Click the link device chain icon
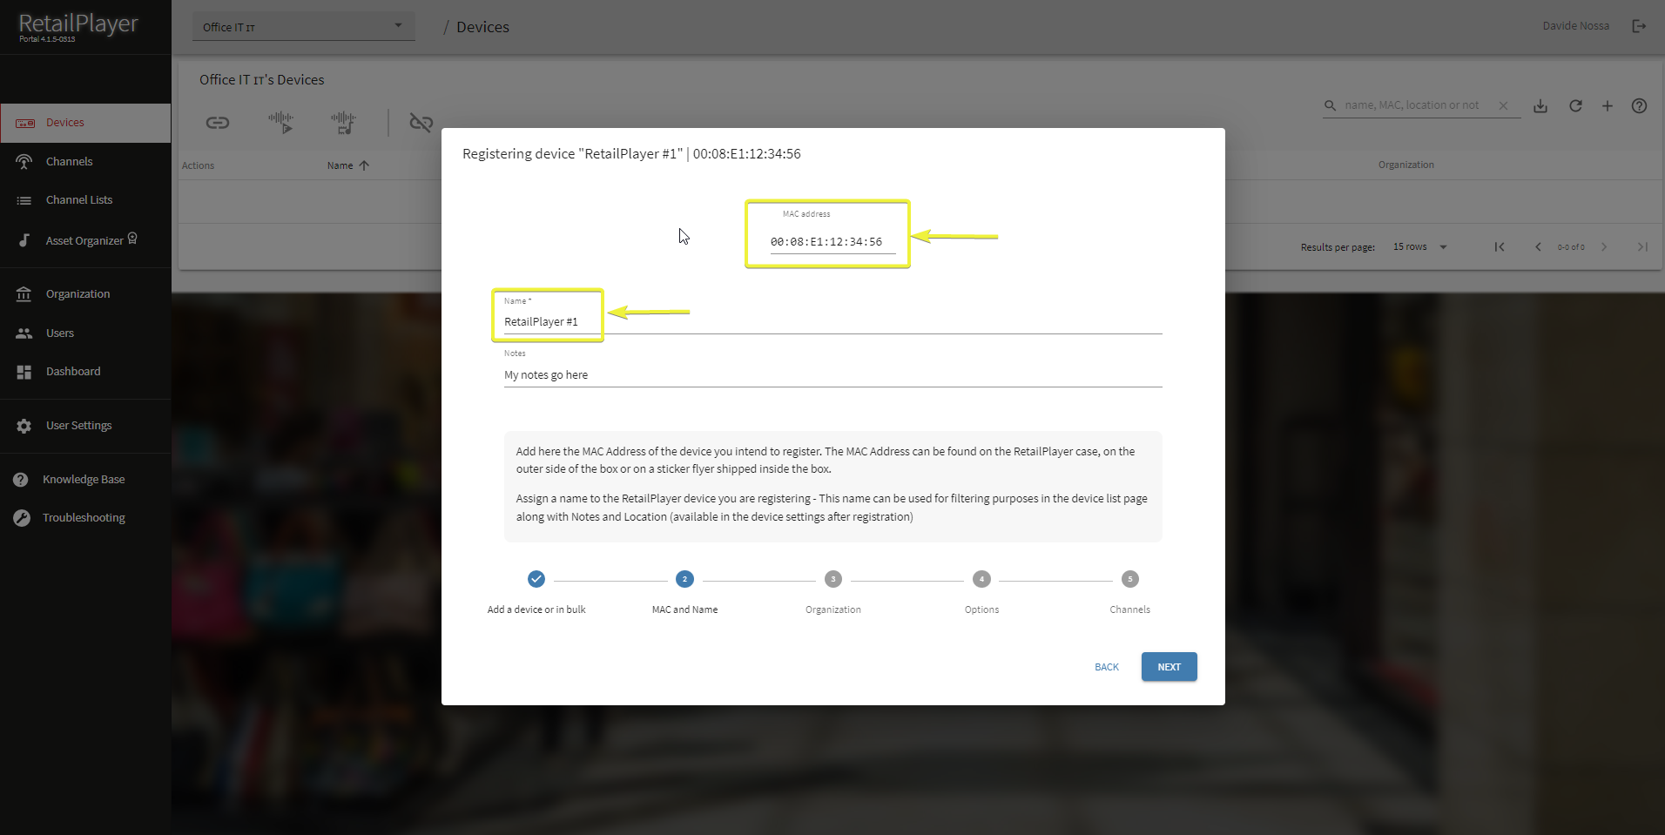The image size is (1665, 835). click(x=218, y=123)
